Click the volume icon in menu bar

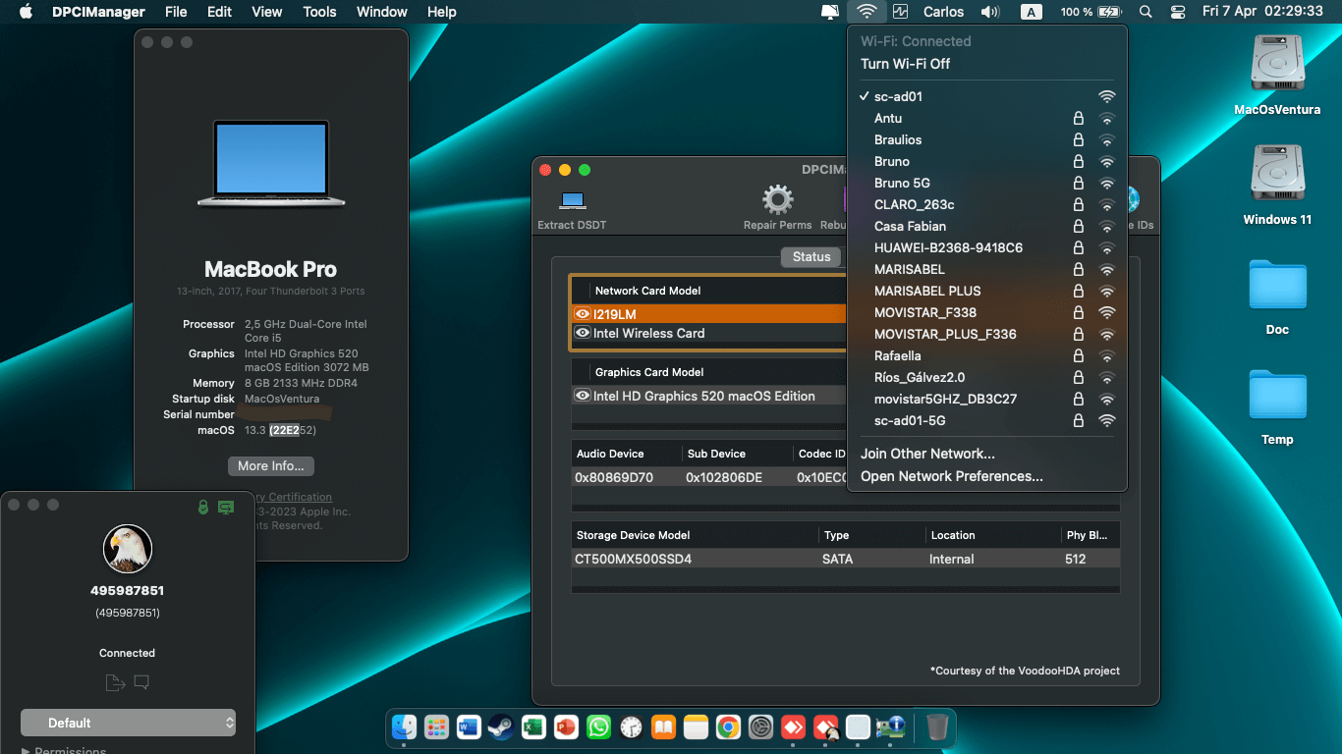[990, 12]
